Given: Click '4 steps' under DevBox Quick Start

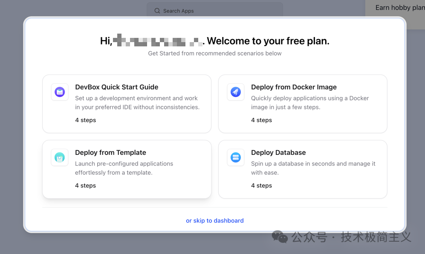Looking at the screenshot, I should pos(85,120).
